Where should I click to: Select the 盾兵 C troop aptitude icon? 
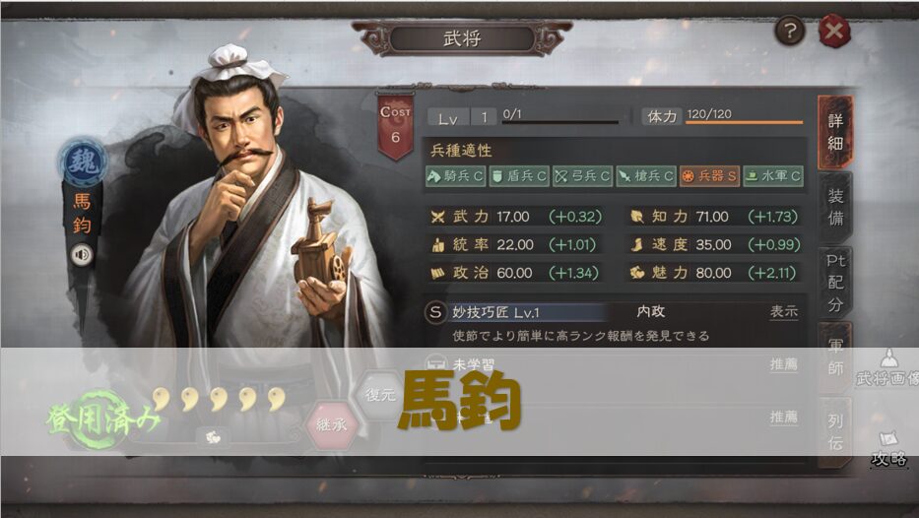[519, 176]
